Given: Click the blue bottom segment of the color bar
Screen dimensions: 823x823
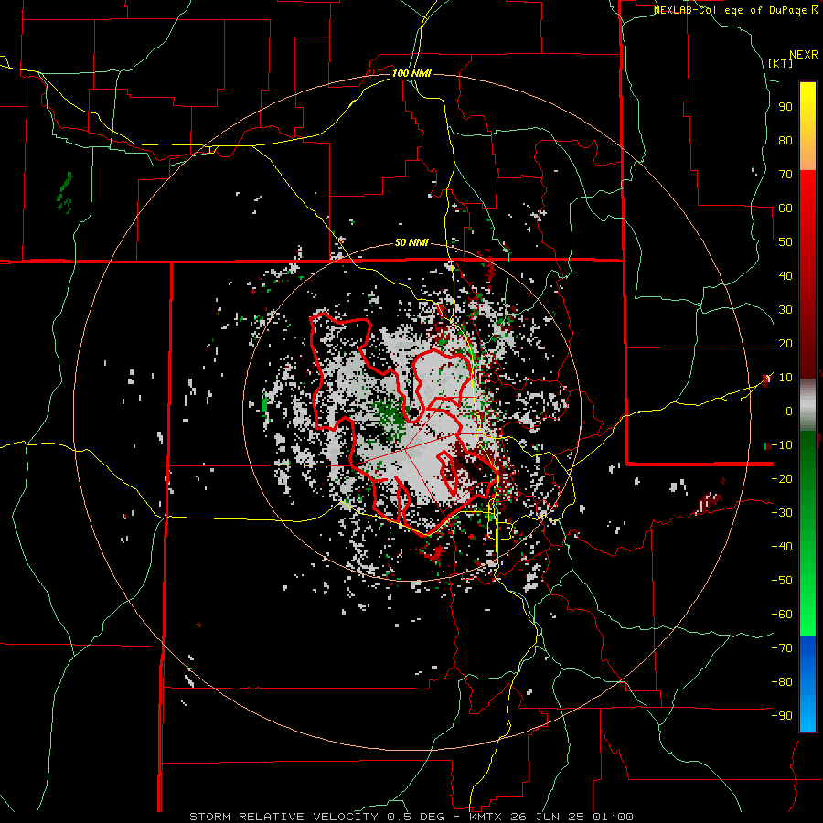Looking at the screenshot, I should (807, 684).
